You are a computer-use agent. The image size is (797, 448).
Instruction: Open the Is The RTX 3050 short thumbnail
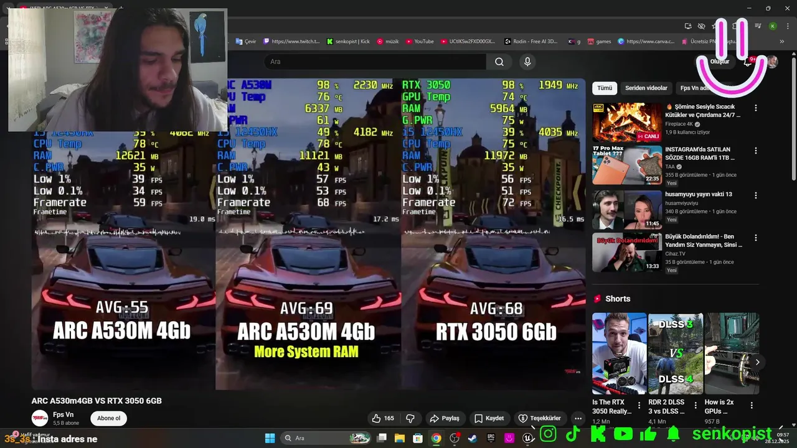click(620, 353)
